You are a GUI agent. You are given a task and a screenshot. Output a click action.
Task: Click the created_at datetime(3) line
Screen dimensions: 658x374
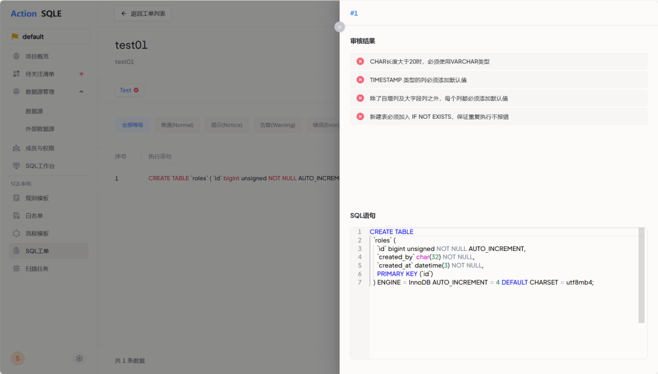tap(430, 266)
